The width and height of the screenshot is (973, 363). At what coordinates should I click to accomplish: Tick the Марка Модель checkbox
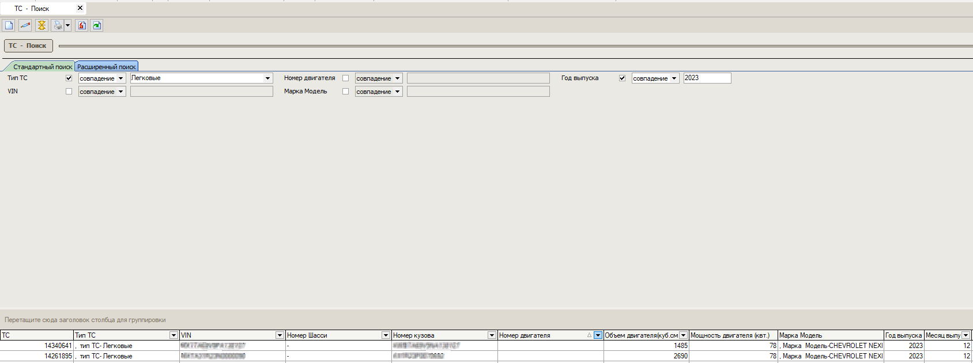click(346, 92)
